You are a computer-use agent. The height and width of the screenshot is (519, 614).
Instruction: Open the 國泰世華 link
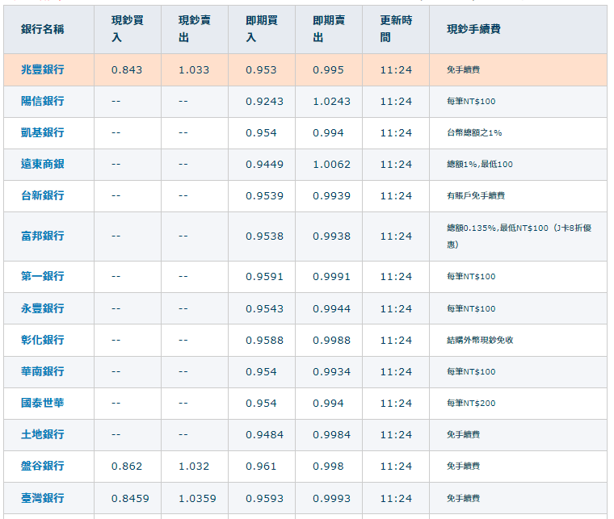tap(43, 404)
